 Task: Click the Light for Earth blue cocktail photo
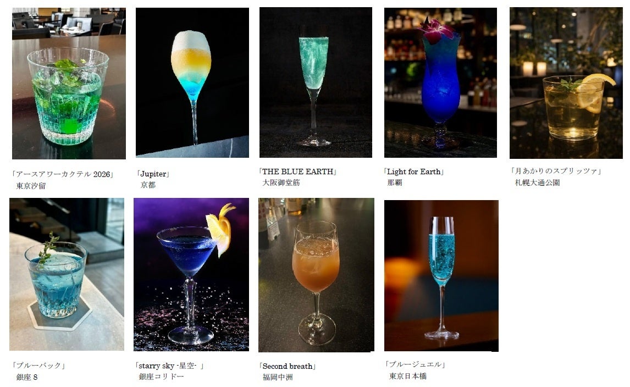coord(440,82)
